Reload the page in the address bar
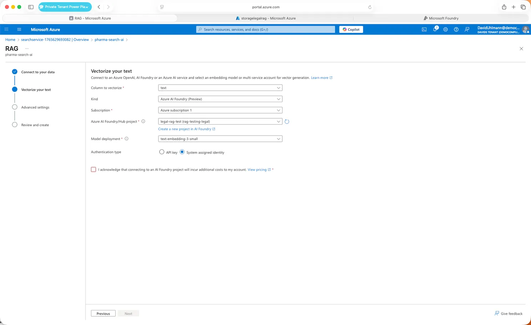 coord(370,7)
